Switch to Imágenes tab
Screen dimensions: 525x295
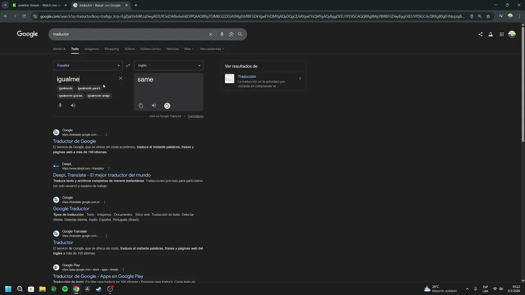pyautogui.click(x=91, y=49)
